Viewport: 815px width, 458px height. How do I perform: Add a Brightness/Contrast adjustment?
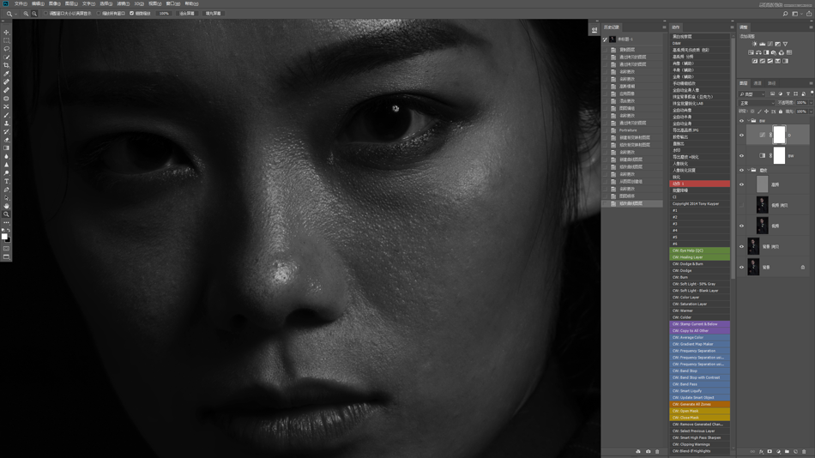[754, 45]
